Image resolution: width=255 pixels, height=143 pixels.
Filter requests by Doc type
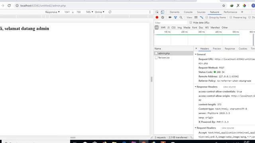pyautogui.click(x=201, y=27)
